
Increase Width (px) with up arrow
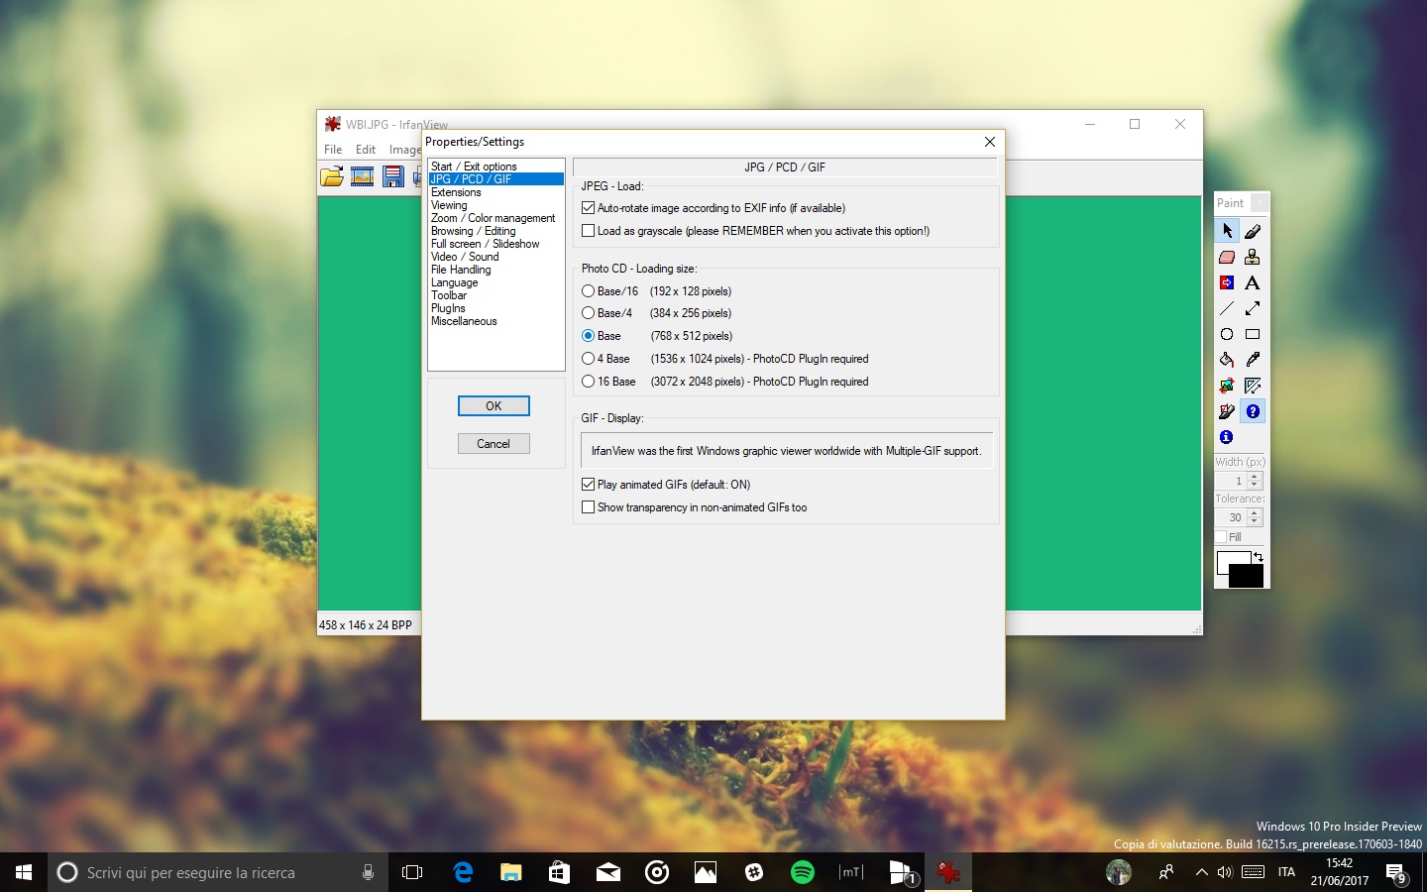coord(1255,477)
